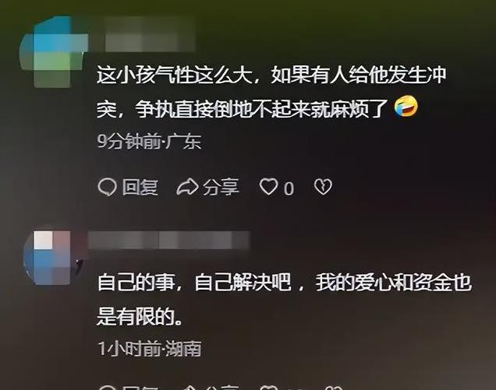
Task: Select the comment text starting 自己的事
Action: (x=284, y=300)
